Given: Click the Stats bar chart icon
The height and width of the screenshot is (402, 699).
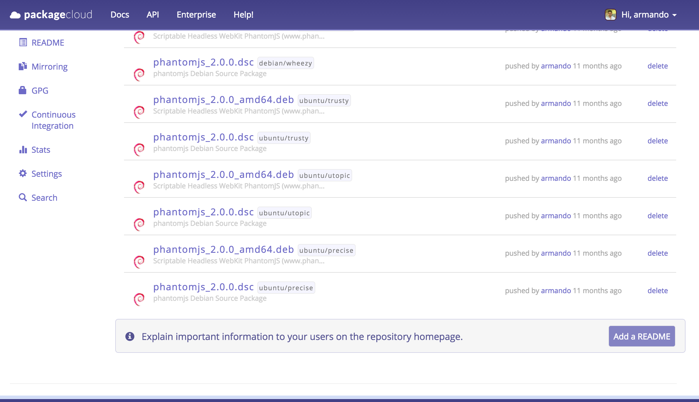Looking at the screenshot, I should pos(23,150).
